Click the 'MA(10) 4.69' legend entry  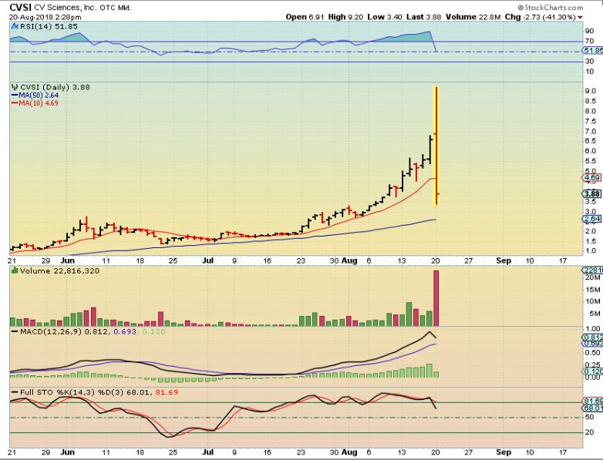coord(35,103)
